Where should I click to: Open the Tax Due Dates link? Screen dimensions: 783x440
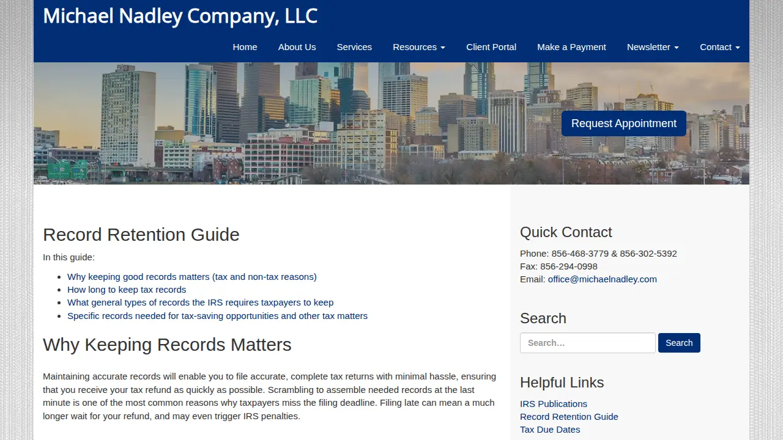[x=550, y=430]
